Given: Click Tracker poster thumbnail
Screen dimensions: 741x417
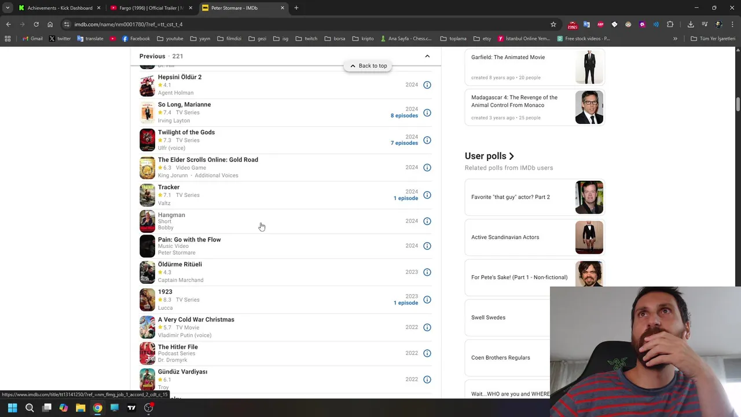Looking at the screenshot, I should pos(148,195).
